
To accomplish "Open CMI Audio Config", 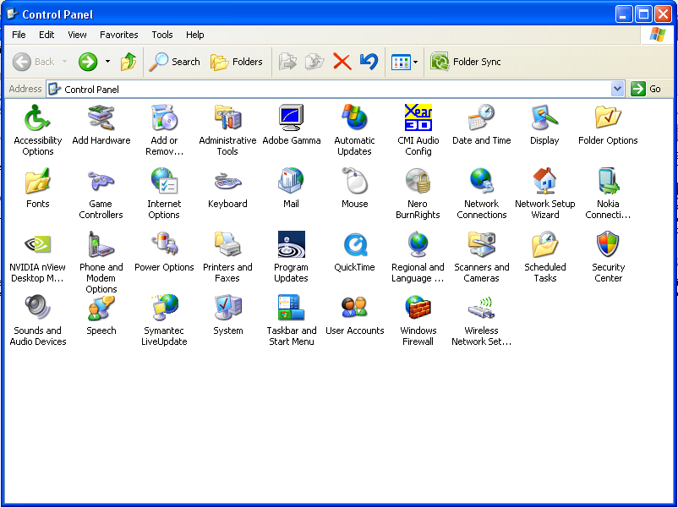I will tap(418, 118).
